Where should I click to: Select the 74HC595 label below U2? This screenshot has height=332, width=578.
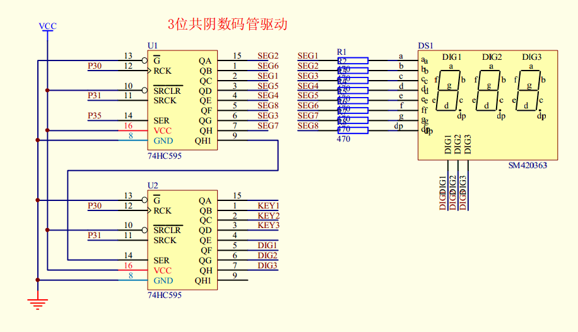click(x=165, y=295)
